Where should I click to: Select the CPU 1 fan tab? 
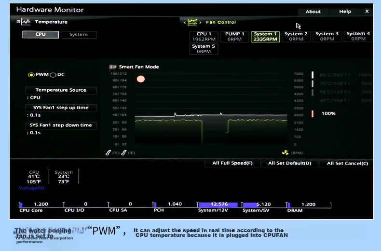204,37
